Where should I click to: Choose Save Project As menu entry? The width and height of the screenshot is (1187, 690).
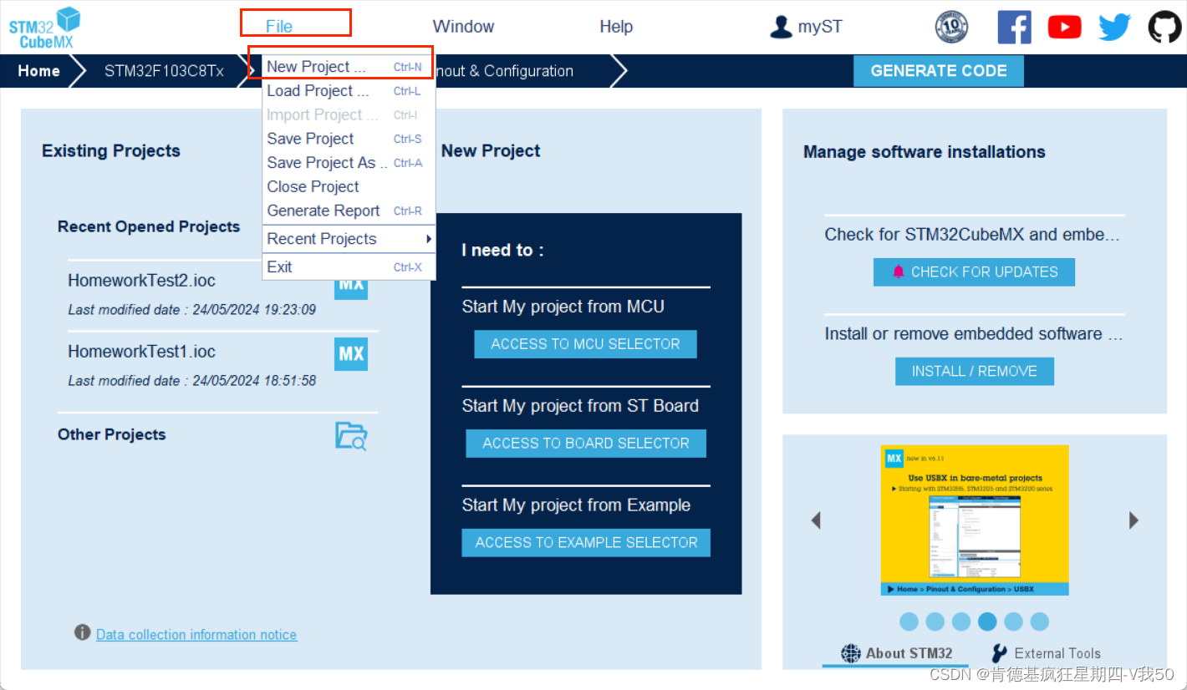349,163
